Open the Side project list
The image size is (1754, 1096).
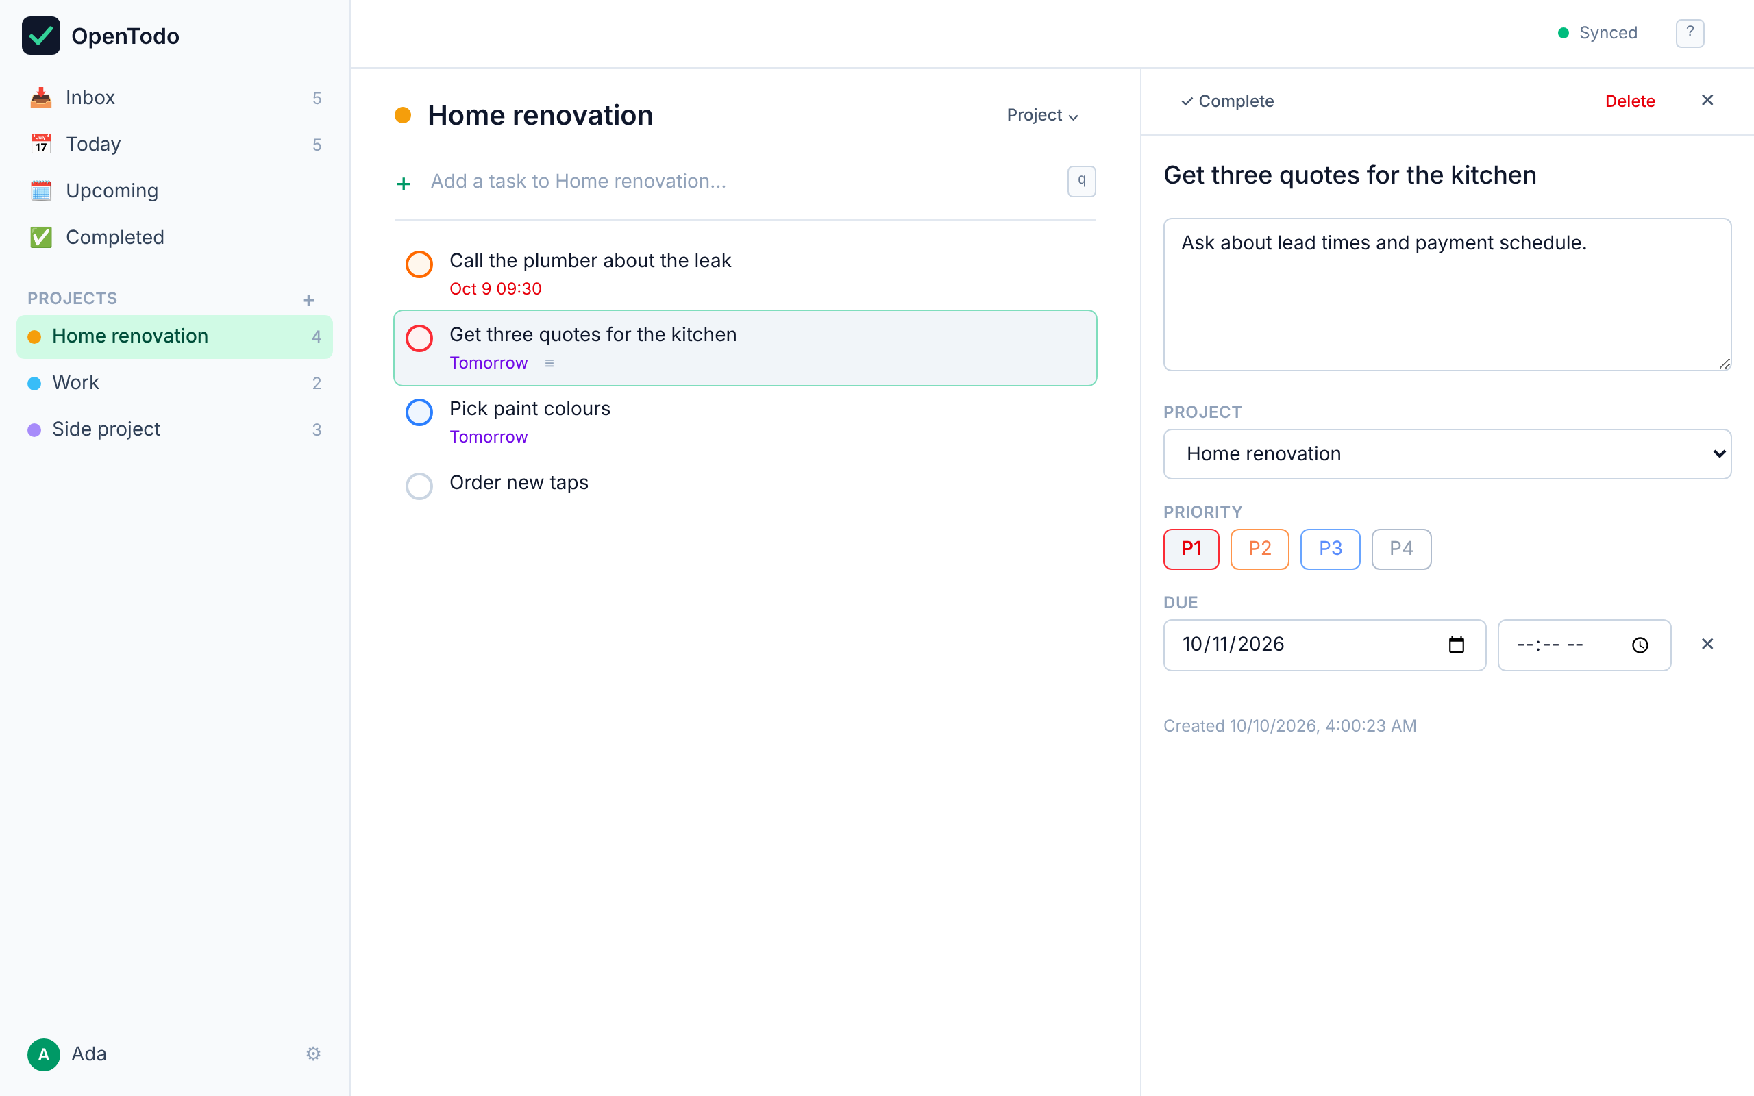click(175, 429)
